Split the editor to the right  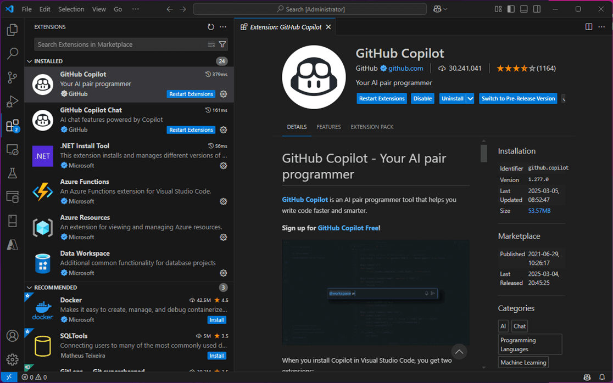pyautogui.click(x=588, y=27)
